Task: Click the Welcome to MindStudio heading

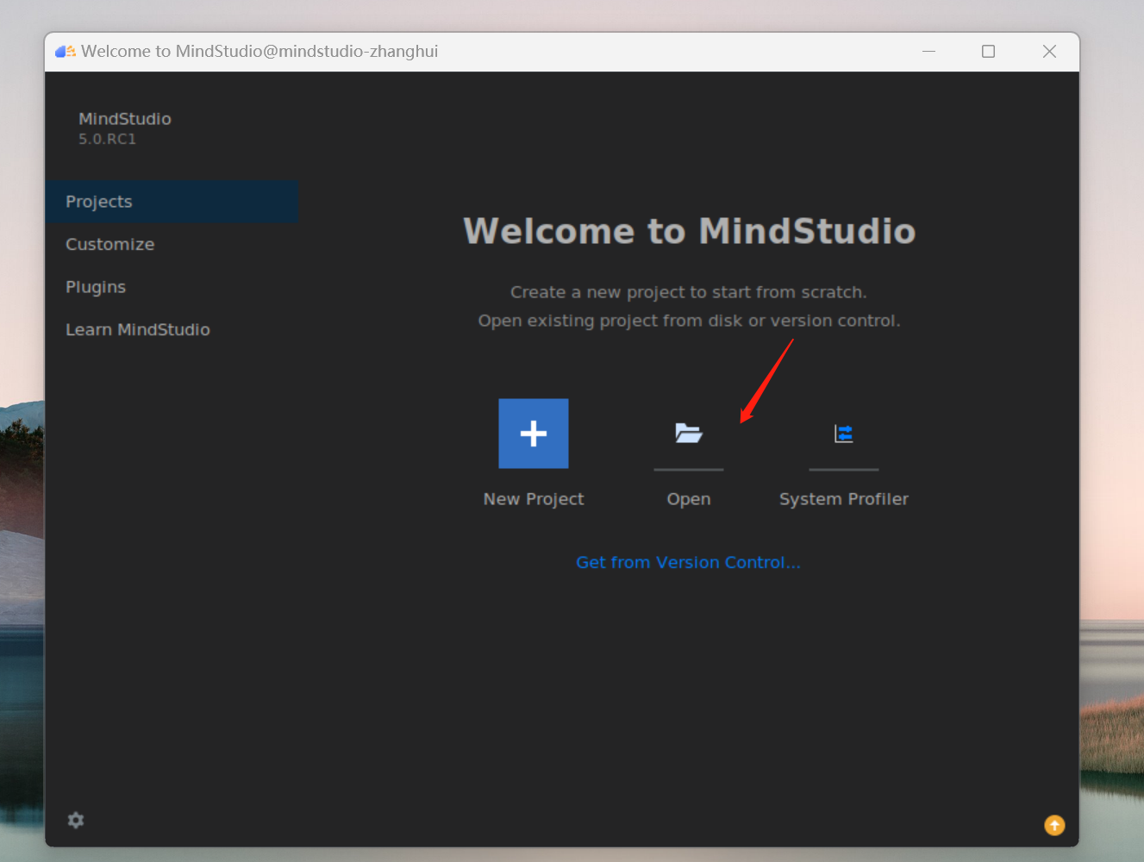Action: pyautogui.click(x=690, y=231)
